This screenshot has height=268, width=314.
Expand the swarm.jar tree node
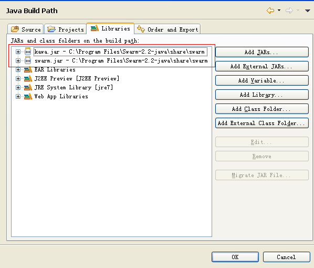click(x=18, y=60)
